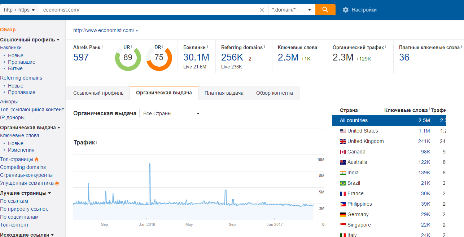Click the DR 75 orange donut chart
464x237 pixels.
tap(159, 58)
